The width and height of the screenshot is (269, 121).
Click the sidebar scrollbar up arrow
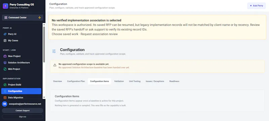[44, 24]
